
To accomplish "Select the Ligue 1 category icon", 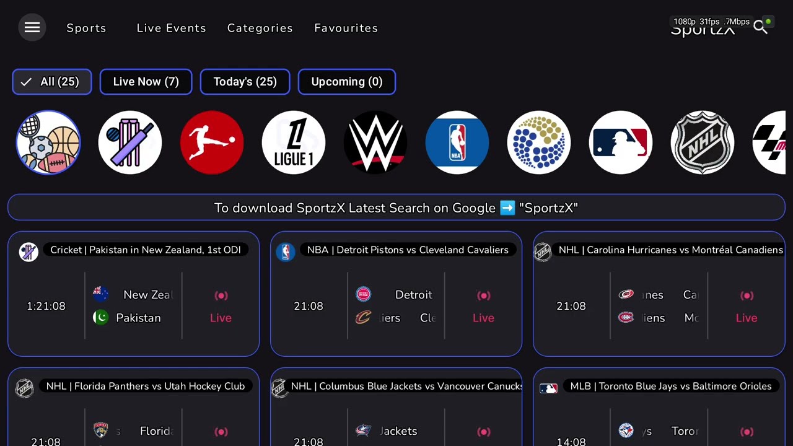I will [x=294, y=142].
